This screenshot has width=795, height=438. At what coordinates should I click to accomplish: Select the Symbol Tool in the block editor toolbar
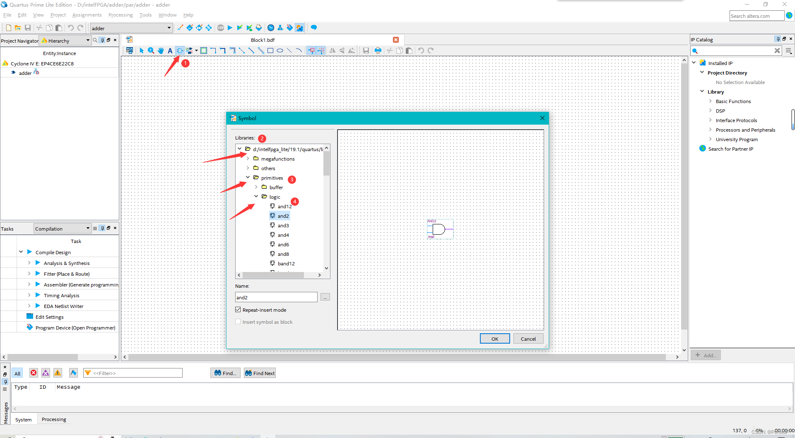tap(180, 51)
